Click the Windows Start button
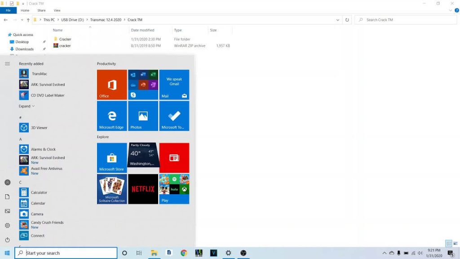 (7, 253)
